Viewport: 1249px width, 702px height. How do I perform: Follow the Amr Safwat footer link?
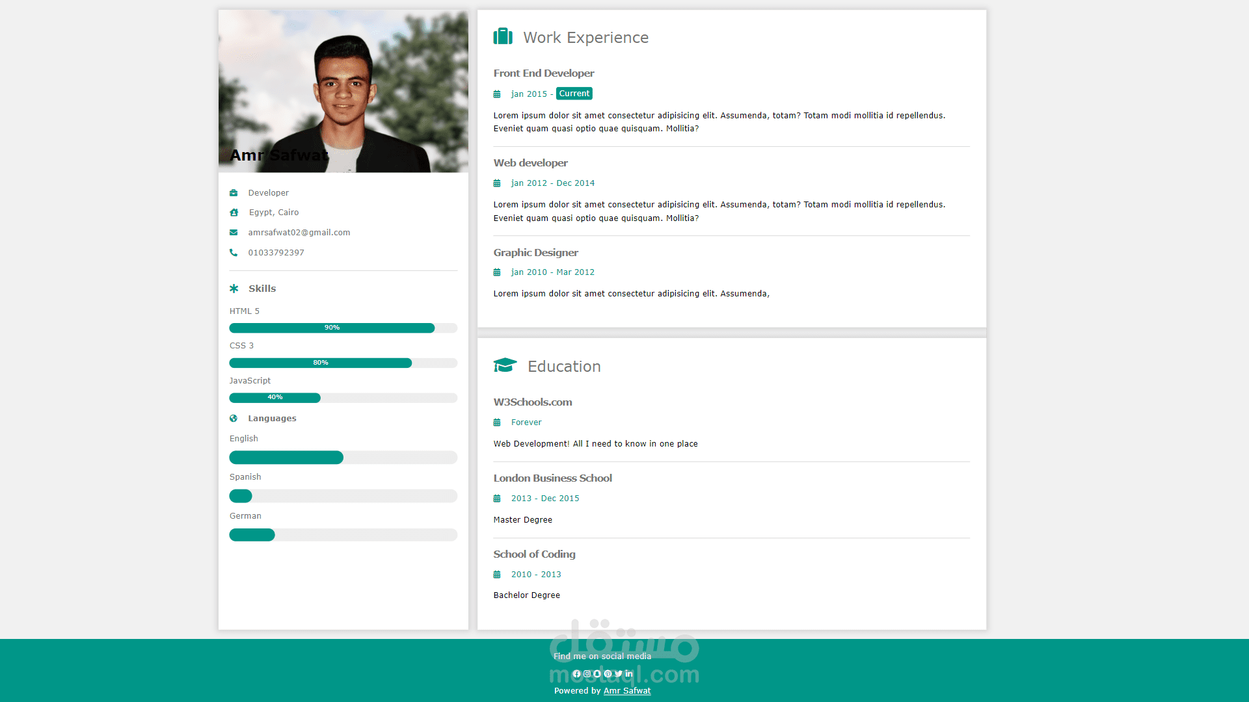(x=627, y=691)
